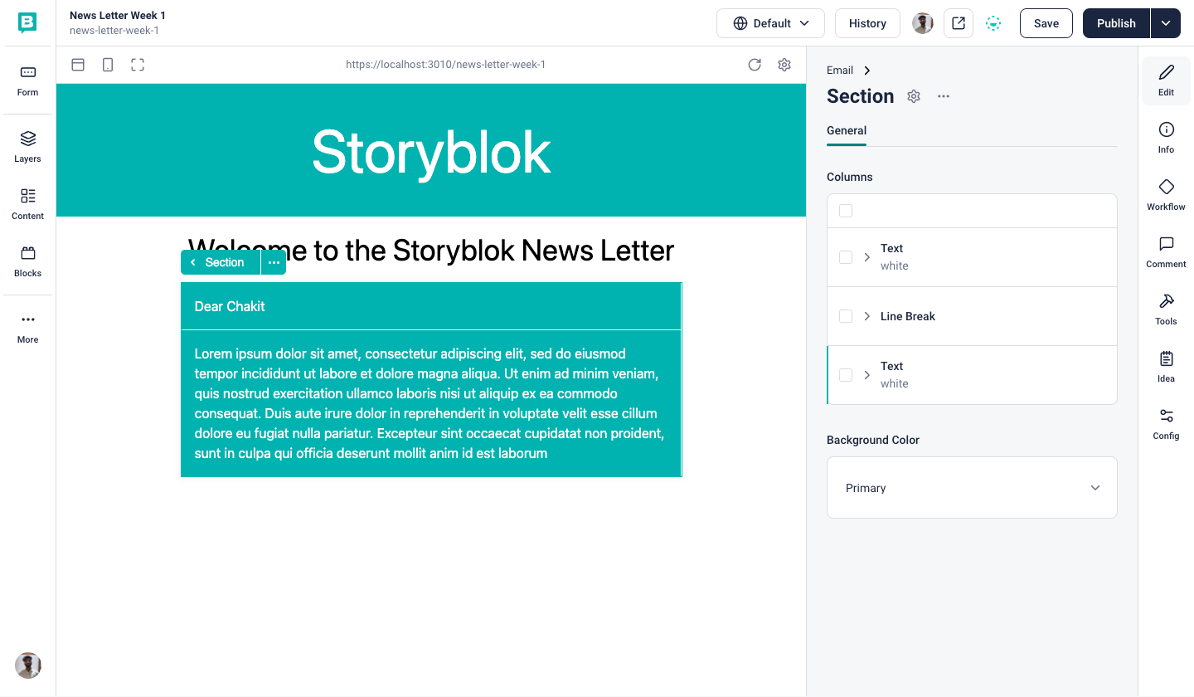Screen dimensions: 1194x697
Task: Switch preview to desktop layout icon
Action: click(x=78, y=65)
